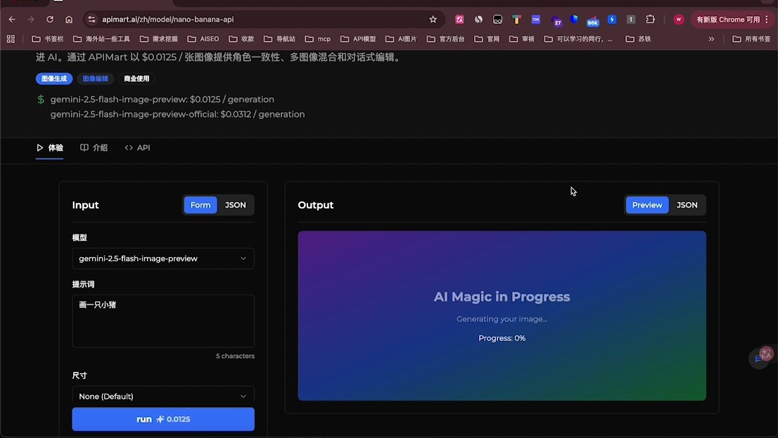The height and width of the screenshot is (438, 778).
Task: Reload the page in Chrome
Action: click(x=50, y=20)
